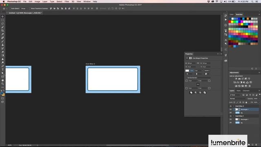
Task: Click the Combine Shapes pathfinder icon
Action: click(191, 93)
